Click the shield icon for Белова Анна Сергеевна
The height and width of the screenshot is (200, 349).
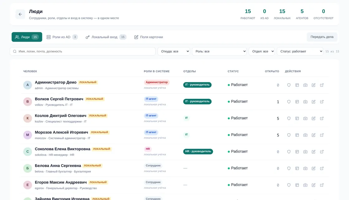(x=289, y=168)
